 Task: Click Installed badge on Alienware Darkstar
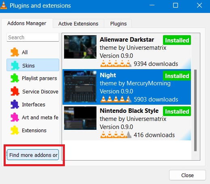coord(177,40)
